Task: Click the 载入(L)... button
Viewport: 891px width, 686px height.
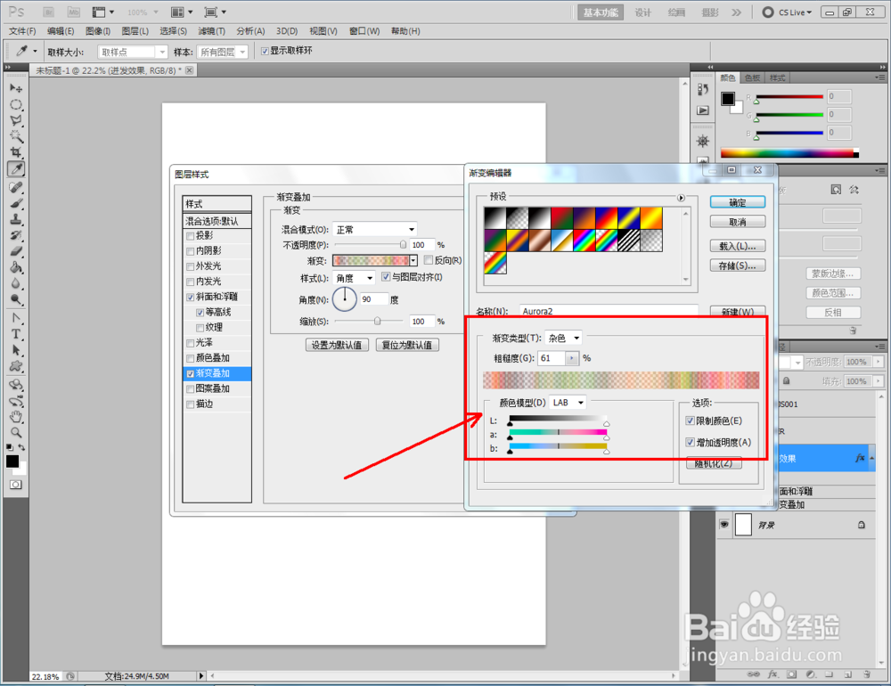Action: (738, 246)
